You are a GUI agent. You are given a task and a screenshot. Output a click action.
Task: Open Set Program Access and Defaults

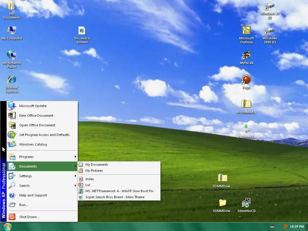[x=42, y=135]
